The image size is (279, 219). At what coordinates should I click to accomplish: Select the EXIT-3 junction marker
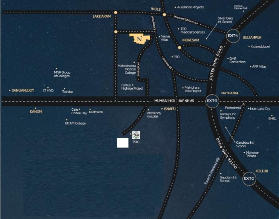pos(212,101)
